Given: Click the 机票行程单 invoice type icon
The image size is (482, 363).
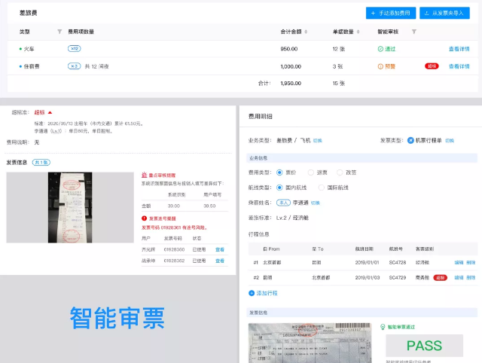Looking at the screenshot, I should [x=410, y=141].
